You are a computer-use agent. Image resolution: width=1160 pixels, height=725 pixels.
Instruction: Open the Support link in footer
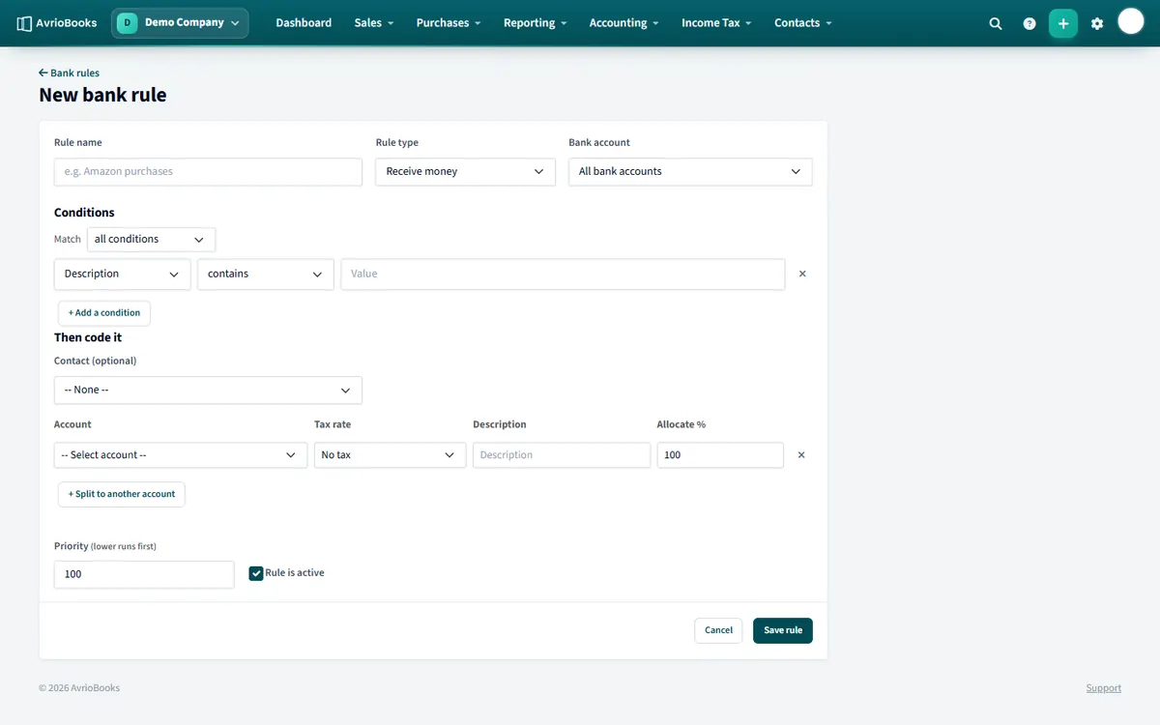point(1103,688)
